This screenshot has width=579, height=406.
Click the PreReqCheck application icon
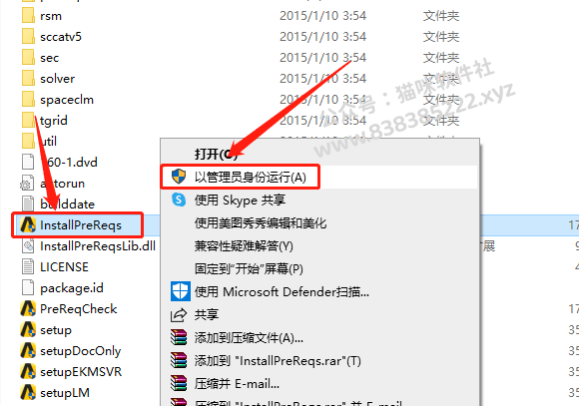[28, 308]
